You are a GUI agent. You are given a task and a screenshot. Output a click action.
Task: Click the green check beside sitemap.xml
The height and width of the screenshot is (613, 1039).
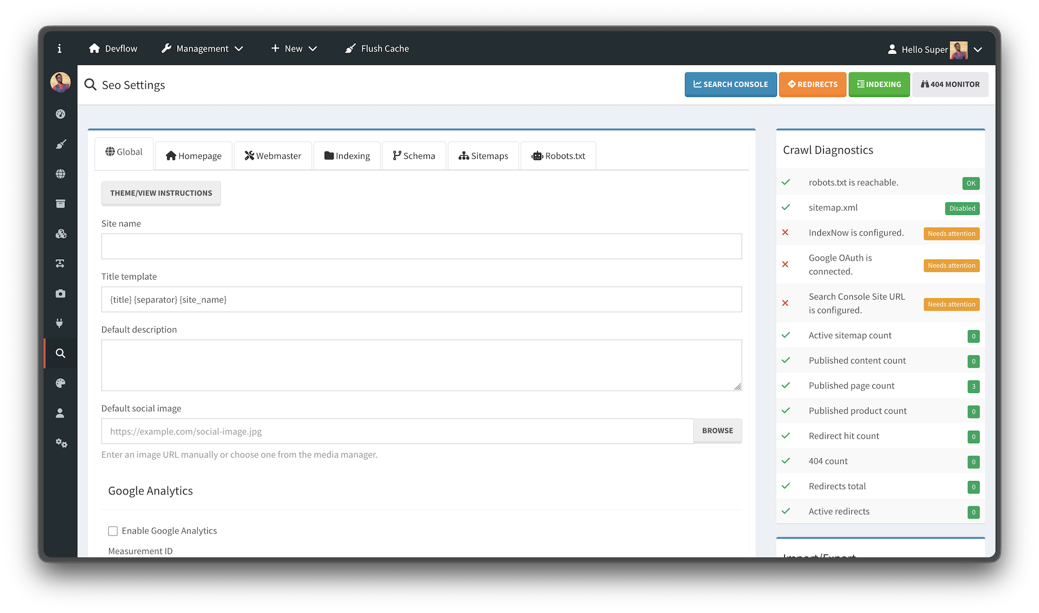coord(786,207)
